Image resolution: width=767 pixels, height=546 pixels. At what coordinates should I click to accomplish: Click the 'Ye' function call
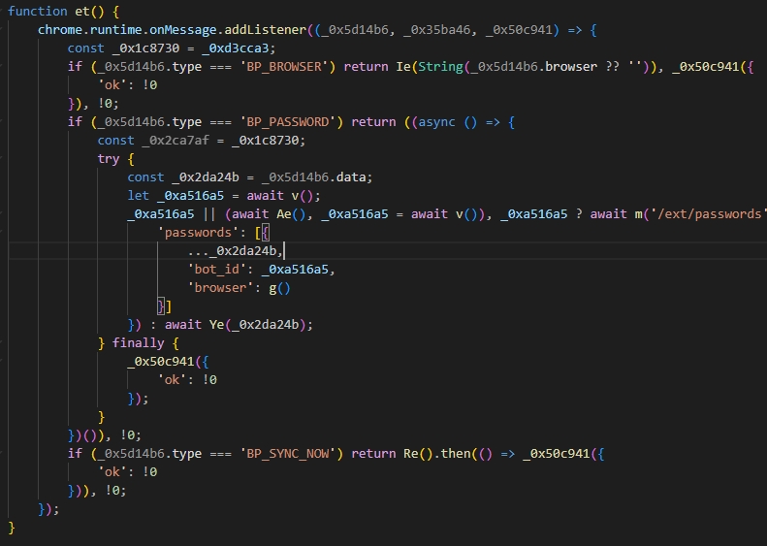click(216, 324)
